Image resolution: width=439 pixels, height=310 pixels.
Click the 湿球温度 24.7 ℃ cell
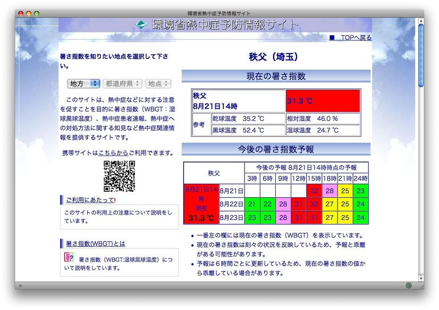323,130
